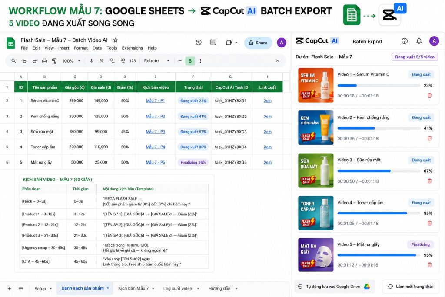The image size is (445, 297).
Task: Click Làm mới trạng thái refresh button
Action: 410,287
